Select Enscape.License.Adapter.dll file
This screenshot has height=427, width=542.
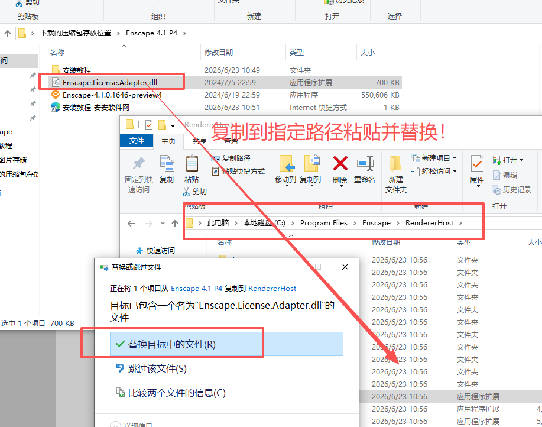(109, 83)
